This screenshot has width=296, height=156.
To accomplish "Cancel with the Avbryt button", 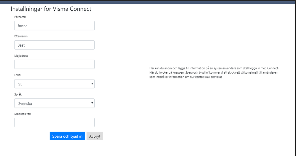I will pos(95,136).
